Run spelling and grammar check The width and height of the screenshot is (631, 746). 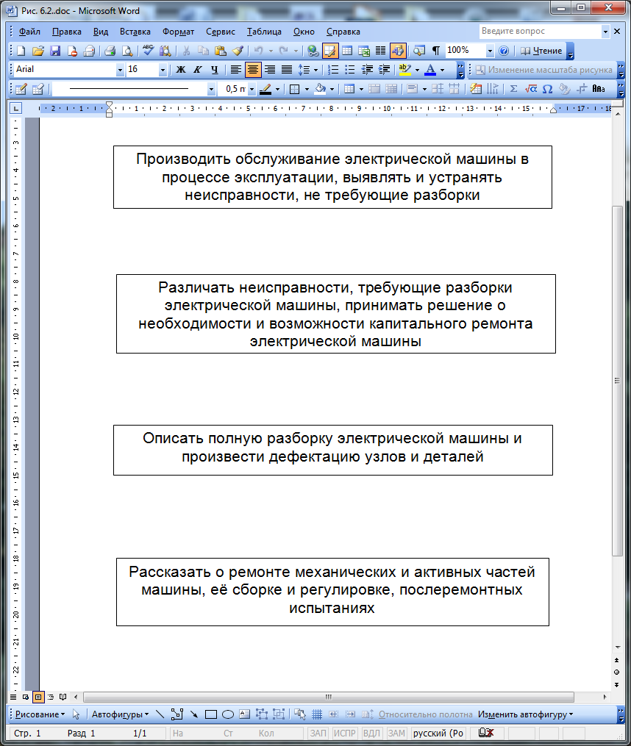click(148, 51)
